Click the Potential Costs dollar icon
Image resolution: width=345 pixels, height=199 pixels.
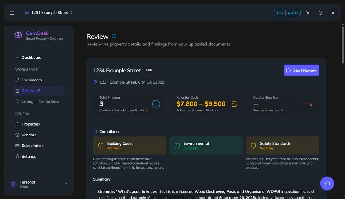pyautogui.click(x=234, y=104)
